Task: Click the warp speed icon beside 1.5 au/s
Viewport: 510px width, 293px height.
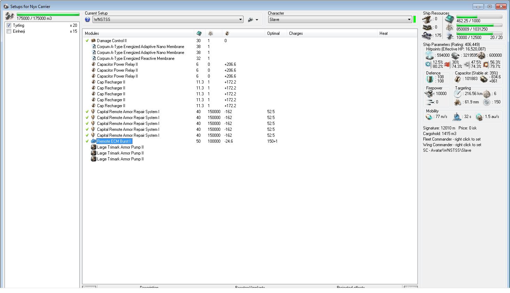Action: pos(479,117)
